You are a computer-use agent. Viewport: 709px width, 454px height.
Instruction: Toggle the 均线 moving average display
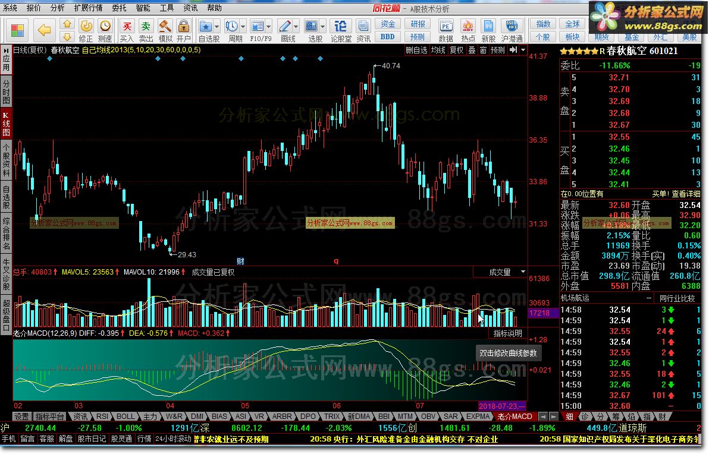[x=438, y=50]
